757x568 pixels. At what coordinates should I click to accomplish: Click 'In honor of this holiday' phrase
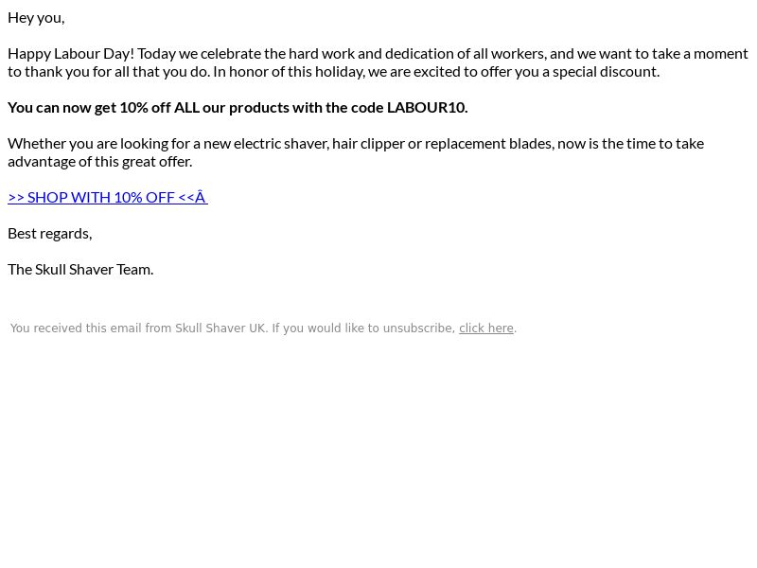click(290, 72)
